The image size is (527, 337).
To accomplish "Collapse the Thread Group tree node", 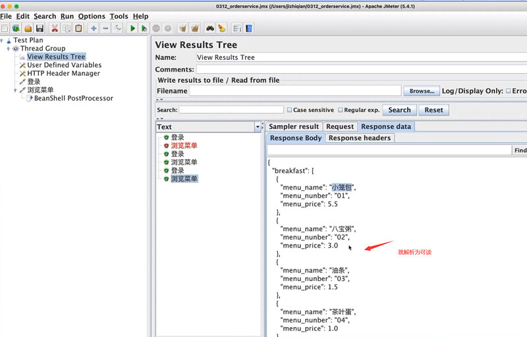I will 9,49.
